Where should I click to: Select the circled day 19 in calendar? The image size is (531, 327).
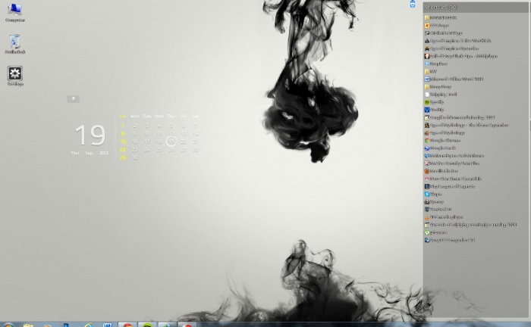coord(171,141)
